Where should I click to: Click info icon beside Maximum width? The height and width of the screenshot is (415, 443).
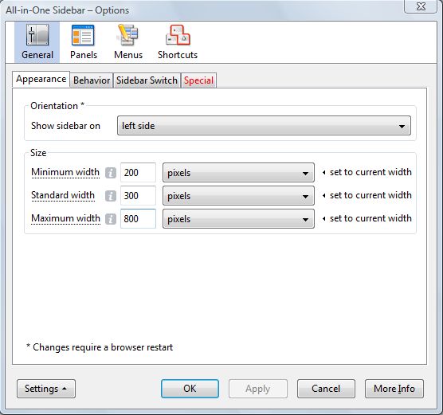pos(111,219)
